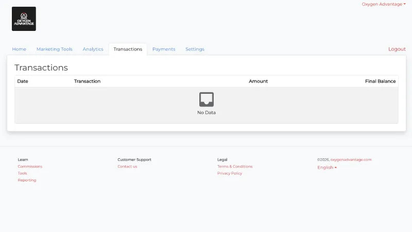This screenshot has width=412, height=232.
Task: Click the Transaction column header
Action: tap(87, 81)
